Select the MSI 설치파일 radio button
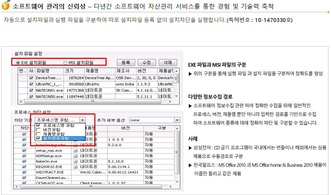Screen dimensions: 331x195 (x=65, y=63)
